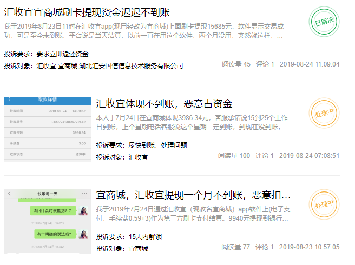Open complaint titled 汇收宜宜商城刷卡提现资金迟迟不到账
This screenshot has width=355, height=265.
click(x=87, y=12)
